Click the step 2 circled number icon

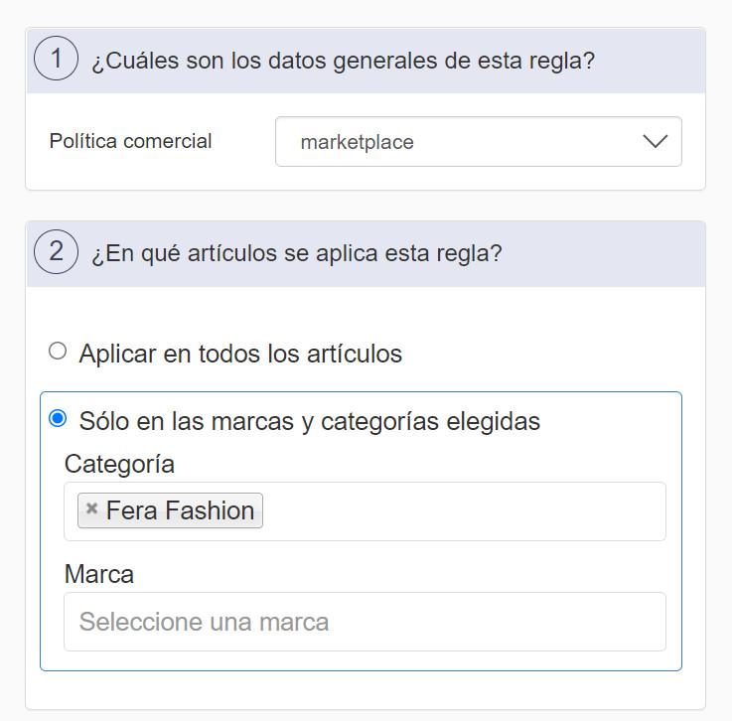click(56, 252)
